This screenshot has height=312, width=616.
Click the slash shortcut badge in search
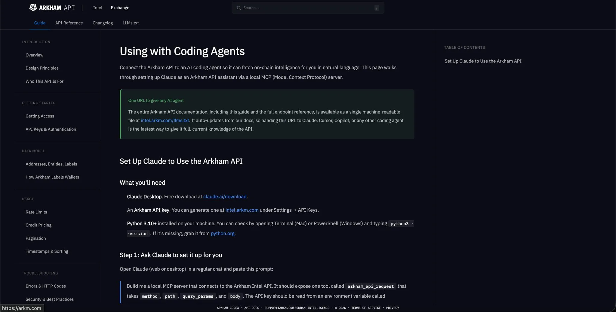coord(377,8)
